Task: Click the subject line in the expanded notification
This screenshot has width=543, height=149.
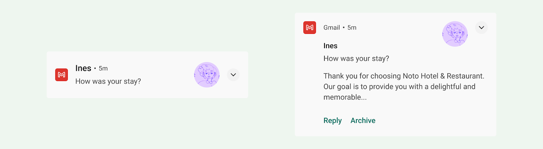Action: coord(356,58)
